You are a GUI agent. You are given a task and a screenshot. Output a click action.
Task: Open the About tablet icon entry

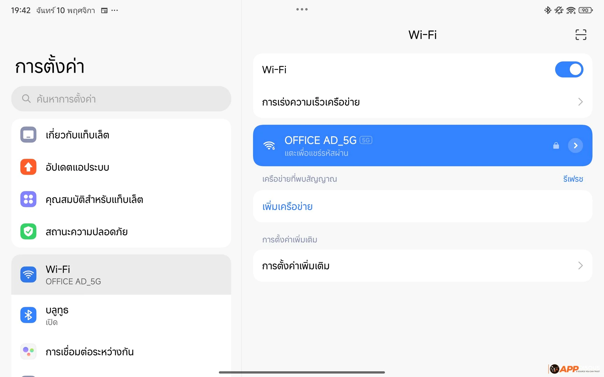click(x=28, y=135)
